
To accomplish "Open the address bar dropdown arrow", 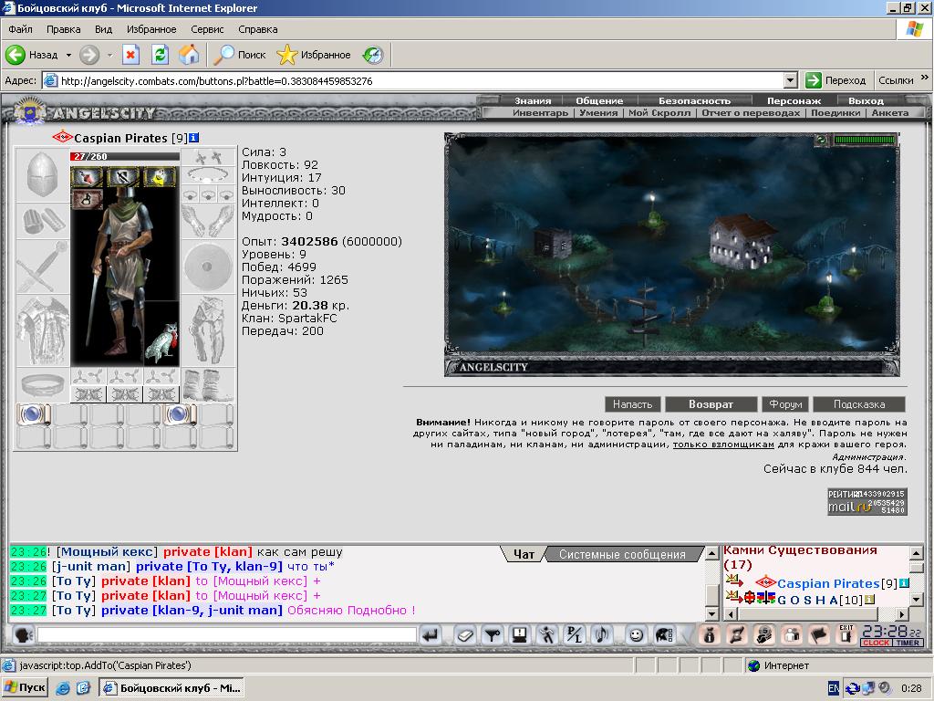I will point(791,80).
